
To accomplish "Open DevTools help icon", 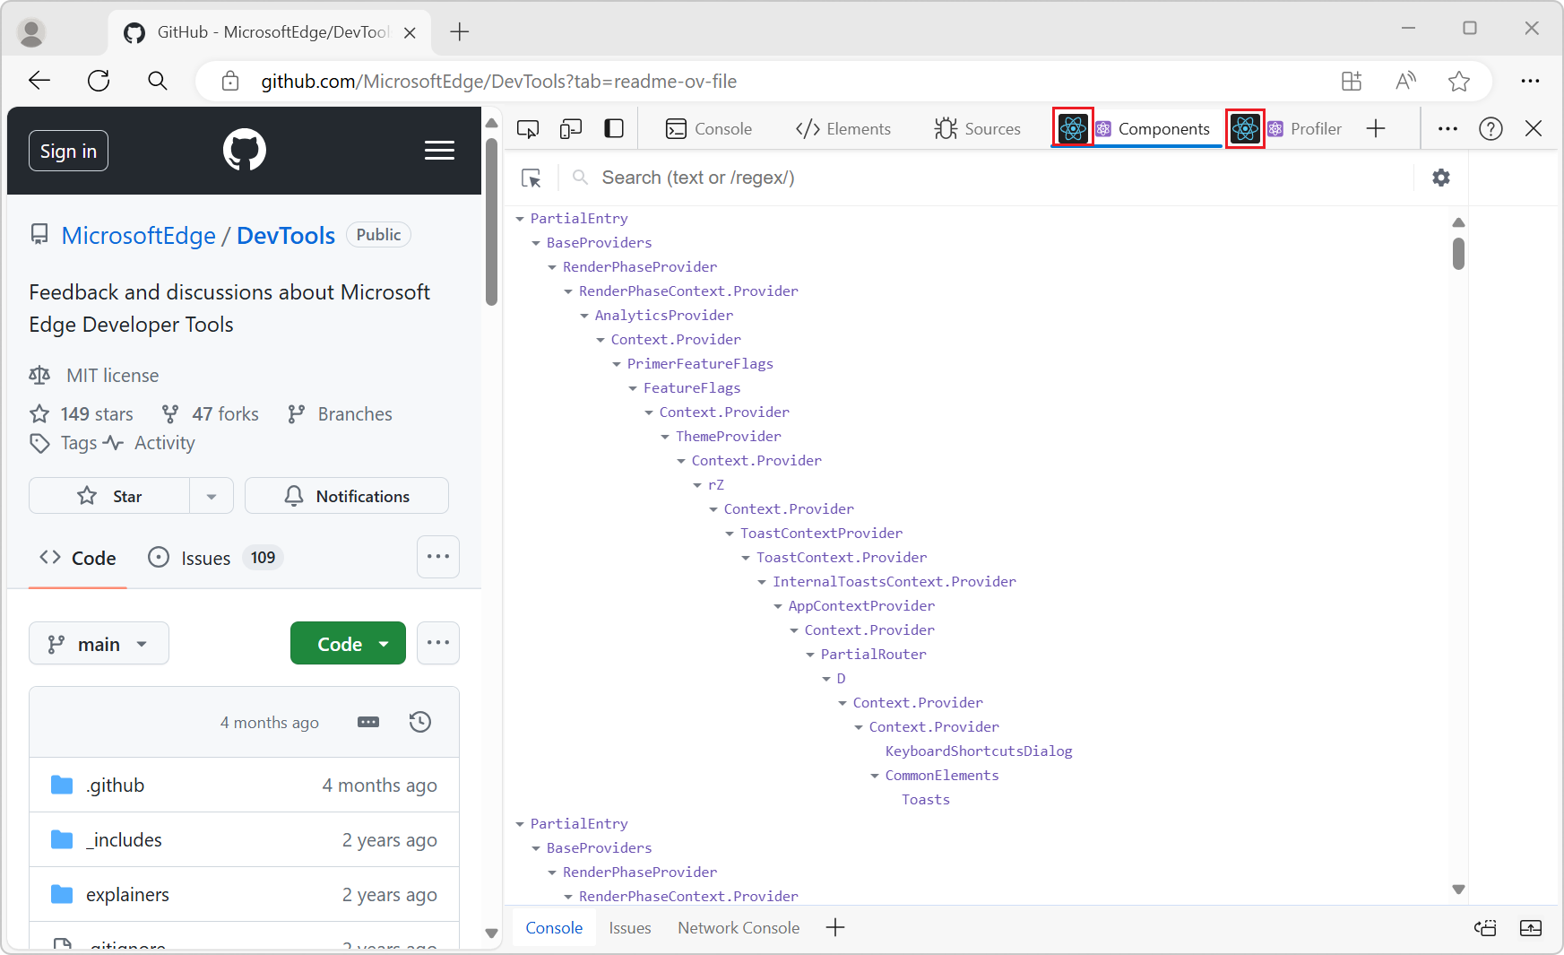I will click(1491, 129).
